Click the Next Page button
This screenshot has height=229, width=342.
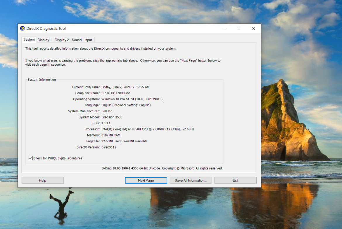[146, 181]
